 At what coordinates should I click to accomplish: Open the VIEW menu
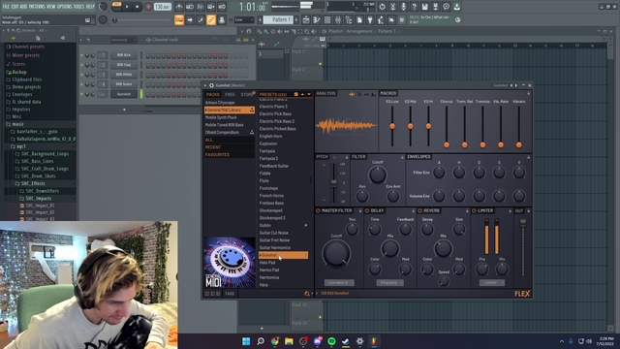tap(51, 7)
